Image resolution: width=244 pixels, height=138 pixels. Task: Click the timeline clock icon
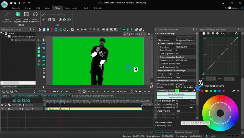(84, 91)
